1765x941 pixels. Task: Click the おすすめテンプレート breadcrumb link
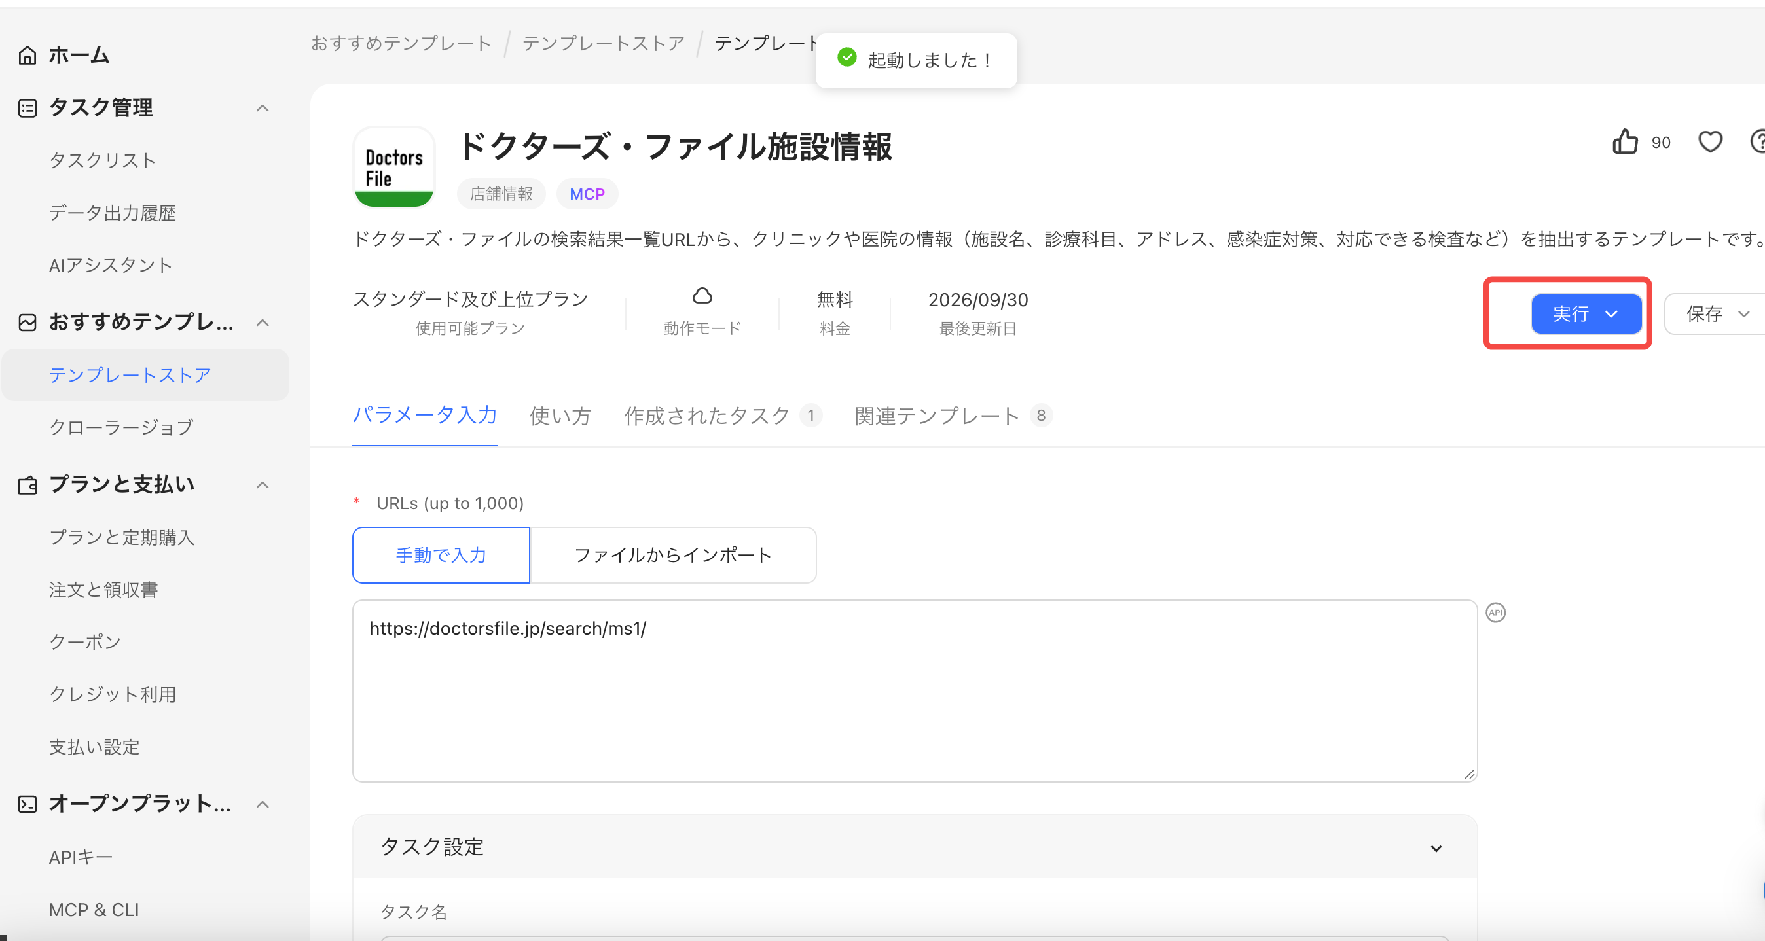click(401, 43)
